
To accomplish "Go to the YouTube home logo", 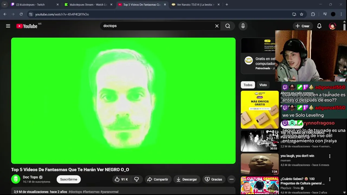I will tap(27, 26).
